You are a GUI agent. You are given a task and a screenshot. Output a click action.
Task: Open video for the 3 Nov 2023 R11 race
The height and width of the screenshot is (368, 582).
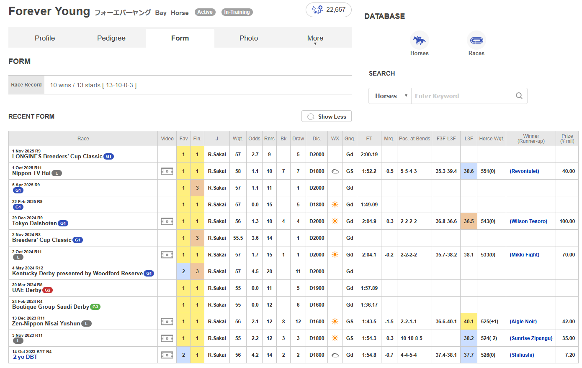pyautogui.click(x=167, y=338)
